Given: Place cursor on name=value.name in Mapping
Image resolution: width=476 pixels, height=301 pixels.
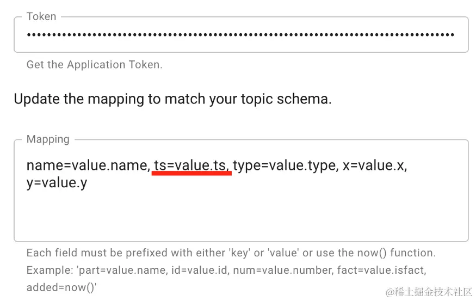Looking at the screenshot, I should pyautogui.click(x=87, y=165).
